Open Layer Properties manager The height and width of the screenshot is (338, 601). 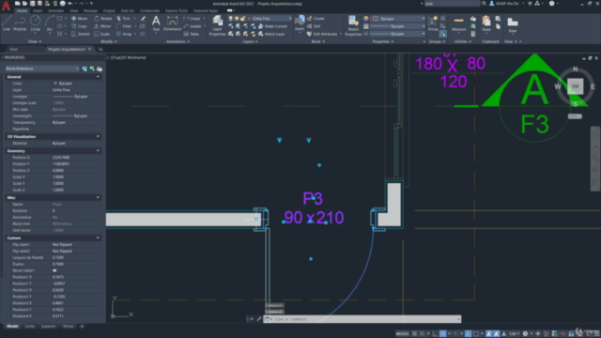click(x=217, y=25)
